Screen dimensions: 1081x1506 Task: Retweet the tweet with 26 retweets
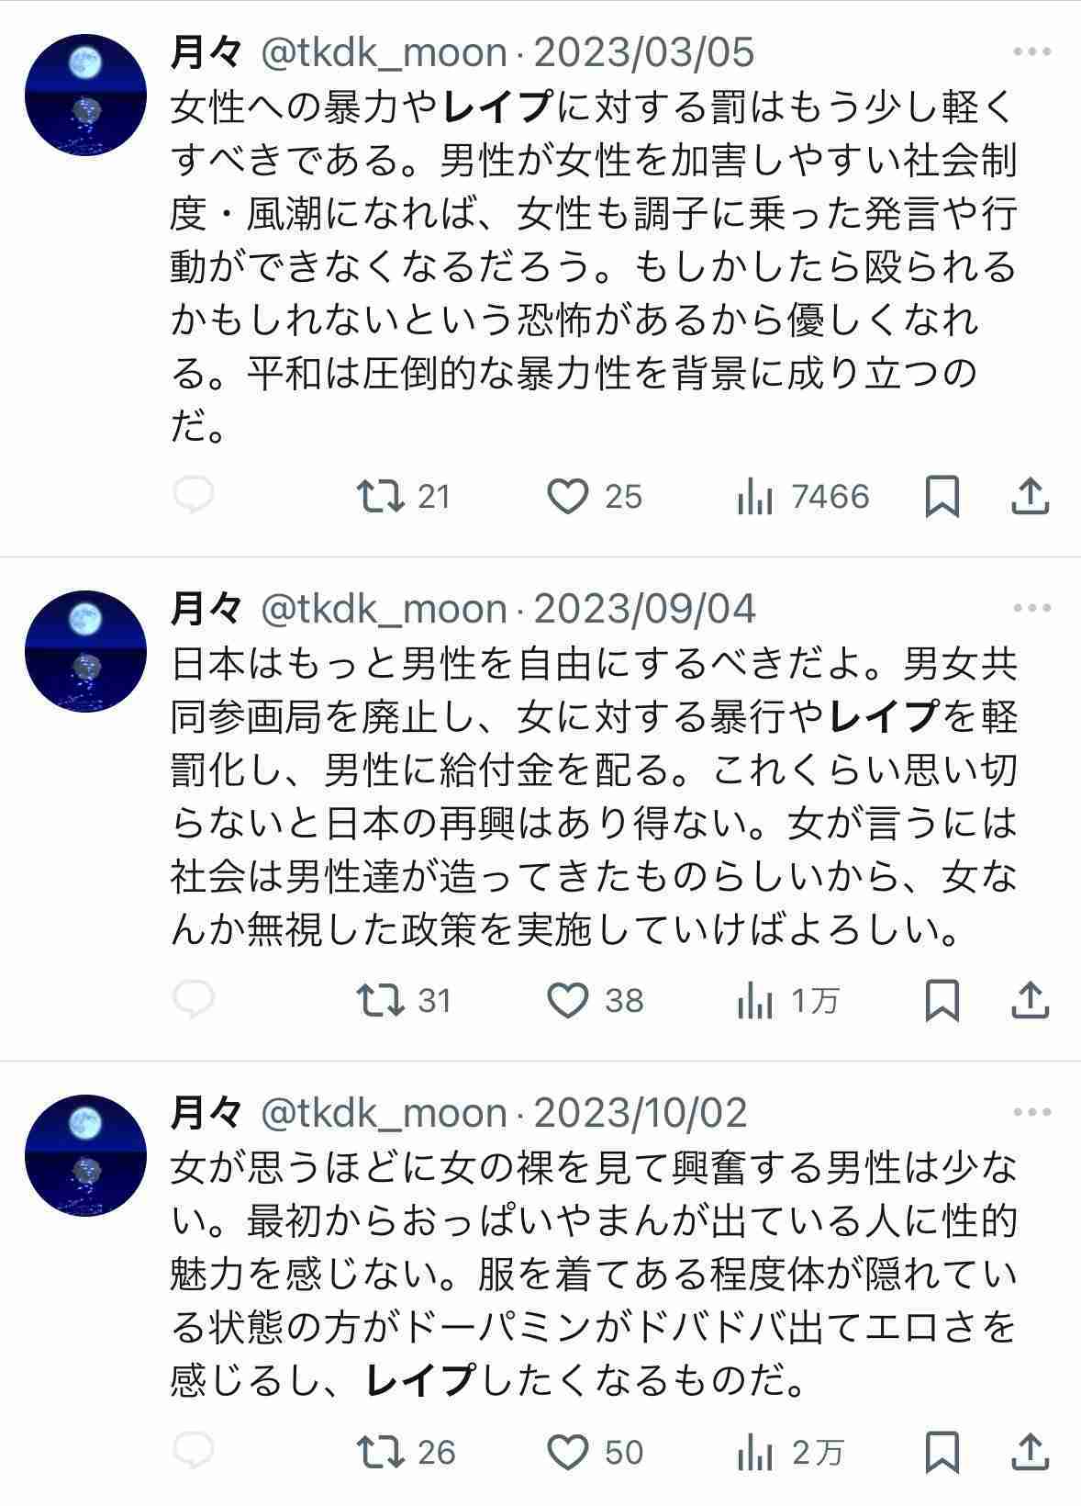[407, 1452]
